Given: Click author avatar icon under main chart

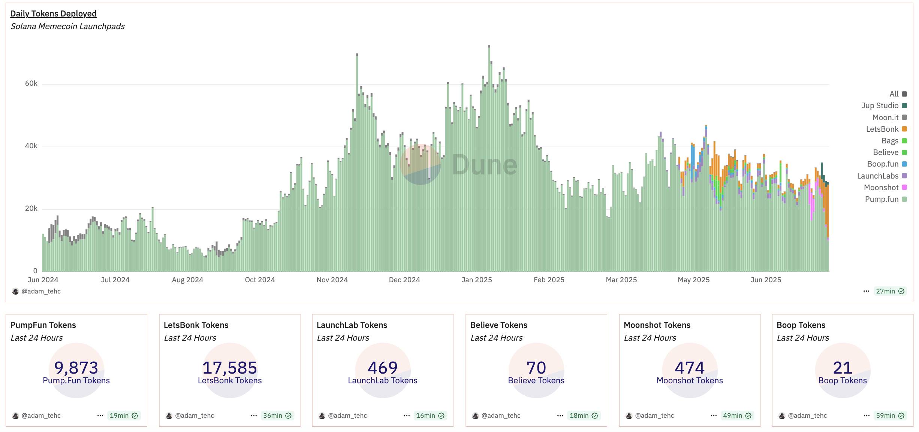Looking at the screenshot, I should 15,291.
